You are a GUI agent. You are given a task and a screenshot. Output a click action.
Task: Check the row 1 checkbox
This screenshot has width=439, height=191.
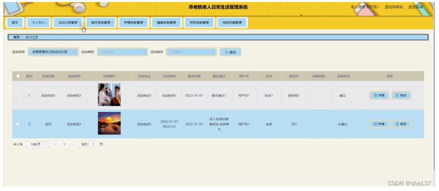(x=18, y=95)
